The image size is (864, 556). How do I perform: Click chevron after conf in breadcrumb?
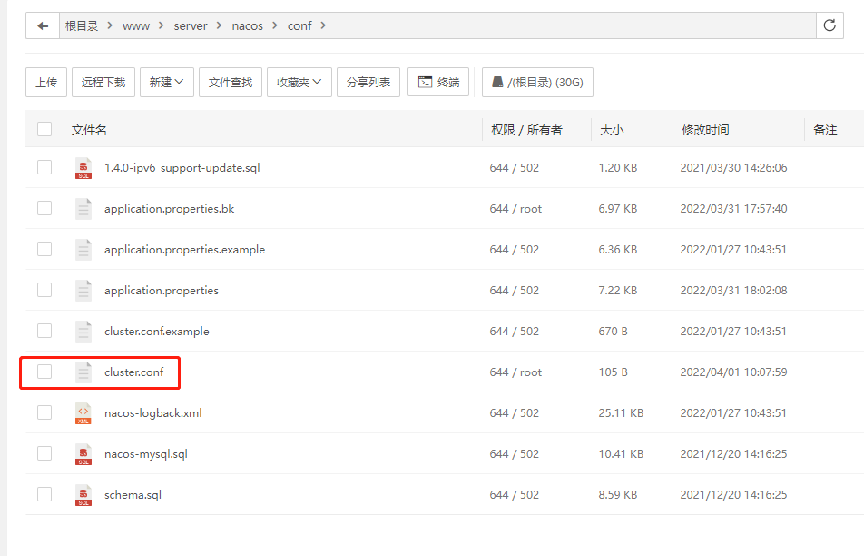(323, 25)
